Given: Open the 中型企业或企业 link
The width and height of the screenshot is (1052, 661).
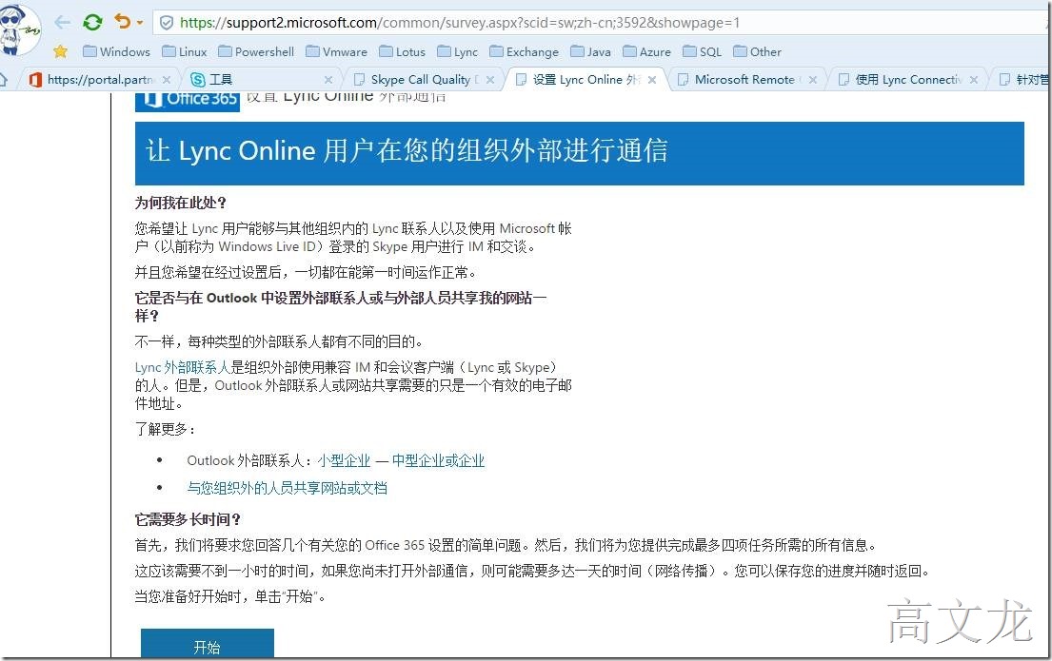Looking at the screenshot, I should click(438, 460).
